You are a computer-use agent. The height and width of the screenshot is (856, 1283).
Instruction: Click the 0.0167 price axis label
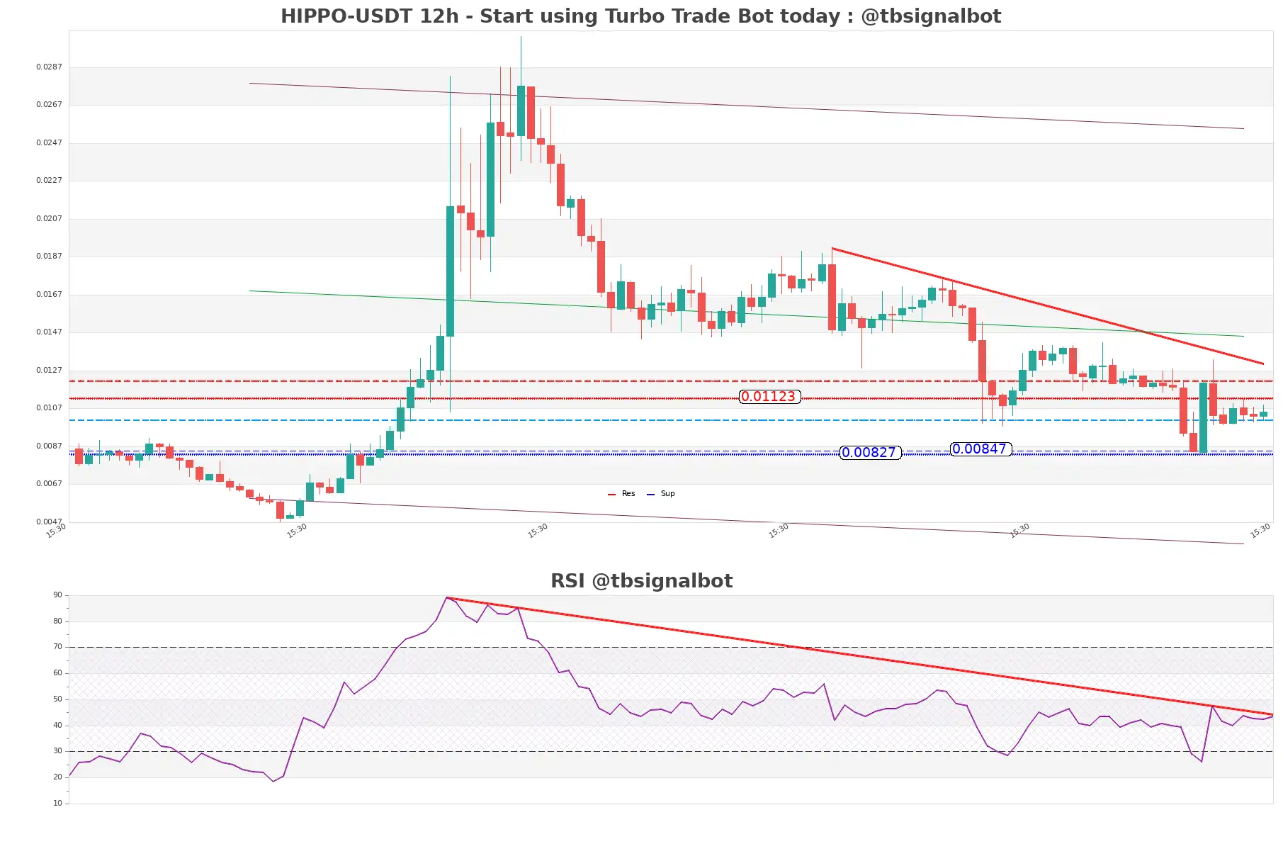tap(49, 295)
